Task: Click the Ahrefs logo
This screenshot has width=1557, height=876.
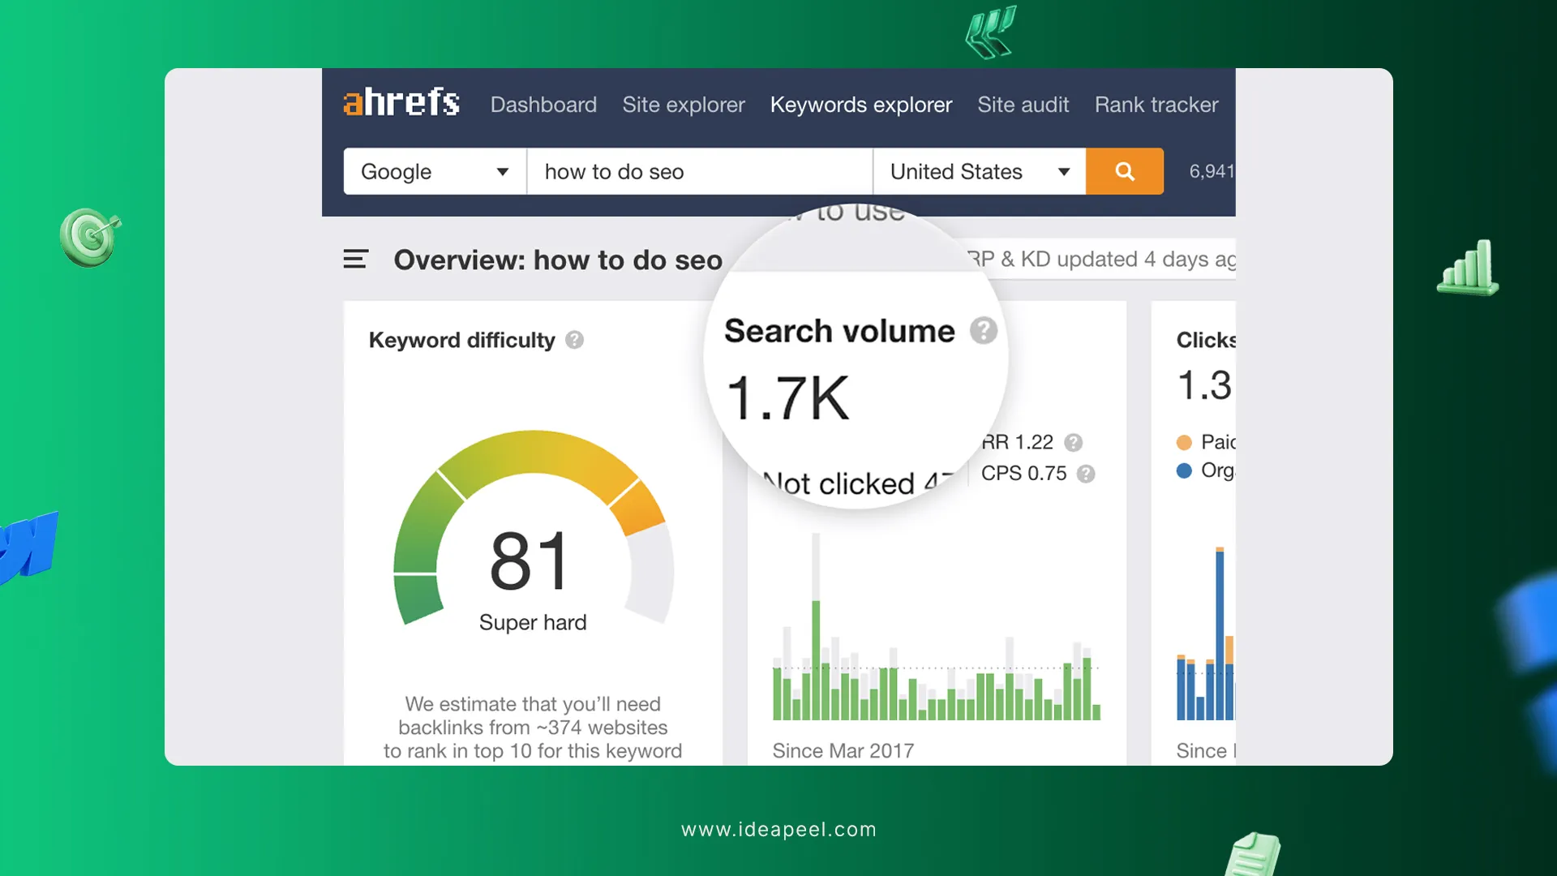Action: [x=401, y=103]
